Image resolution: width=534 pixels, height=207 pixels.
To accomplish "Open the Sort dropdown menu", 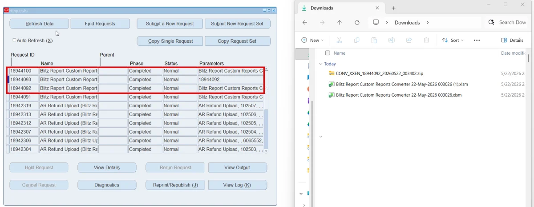I will 453,40.
